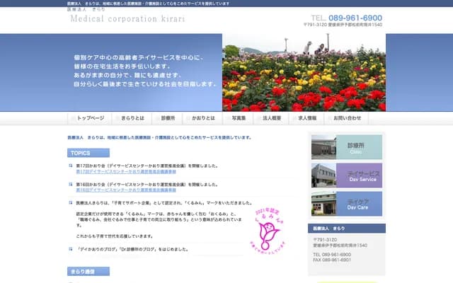Click the お問い合わせ navigation tab
Viewport: 453px width, 283px height.
(x=347, y=119)
